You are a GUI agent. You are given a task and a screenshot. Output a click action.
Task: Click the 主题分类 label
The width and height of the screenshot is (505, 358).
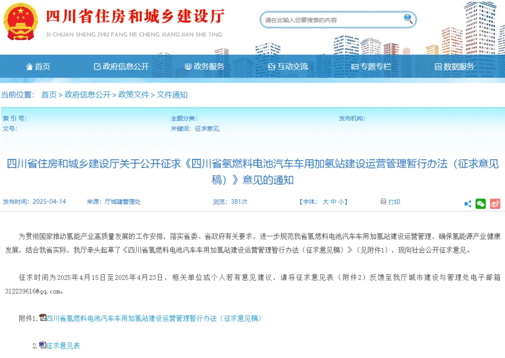[x=184, y=118]
